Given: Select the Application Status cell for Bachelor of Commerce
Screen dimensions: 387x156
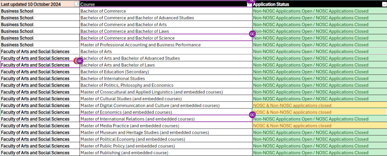Looking at the screenshot, I should tap(320, 11).
